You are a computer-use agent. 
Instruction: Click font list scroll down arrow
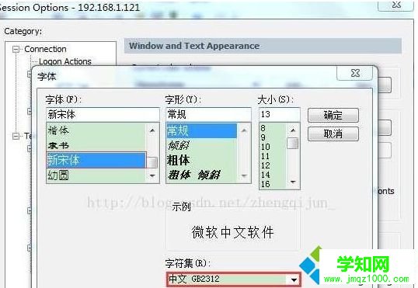152,175
